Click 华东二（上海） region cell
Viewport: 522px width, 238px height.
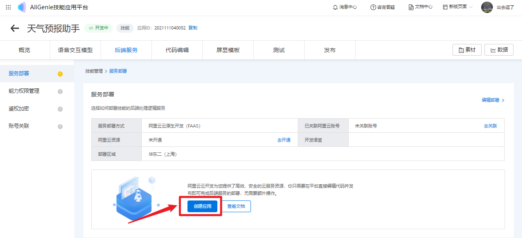pyautogui.click(x=323, y=154)
